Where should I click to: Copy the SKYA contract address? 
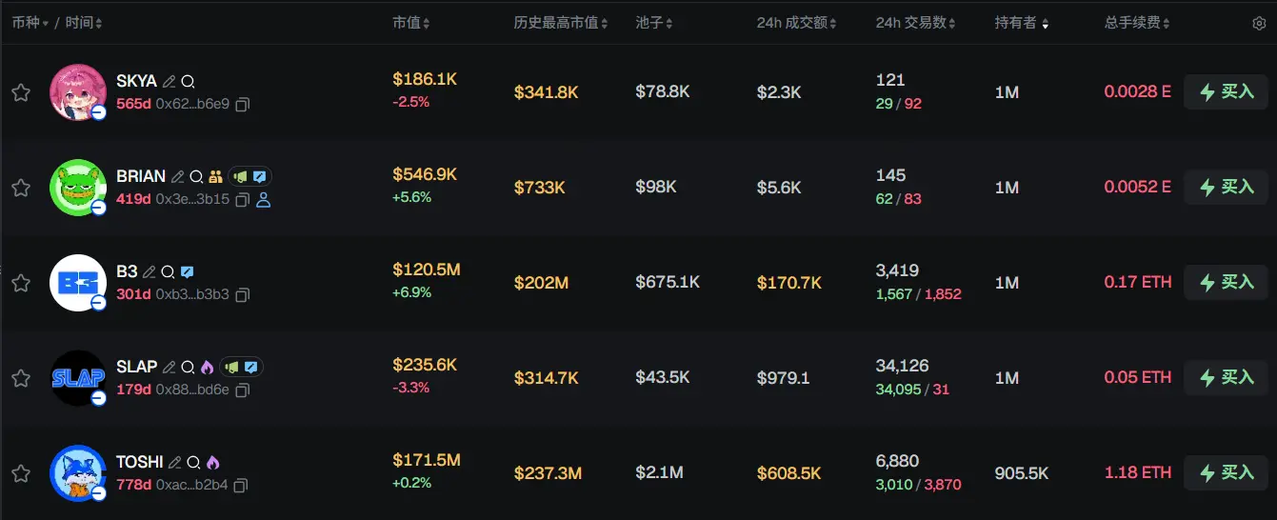coord(242,104)
